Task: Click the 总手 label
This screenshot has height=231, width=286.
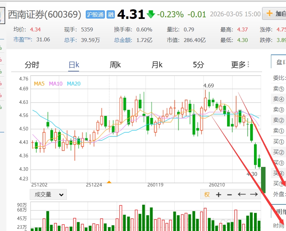Action: click(x=70, y=40)
